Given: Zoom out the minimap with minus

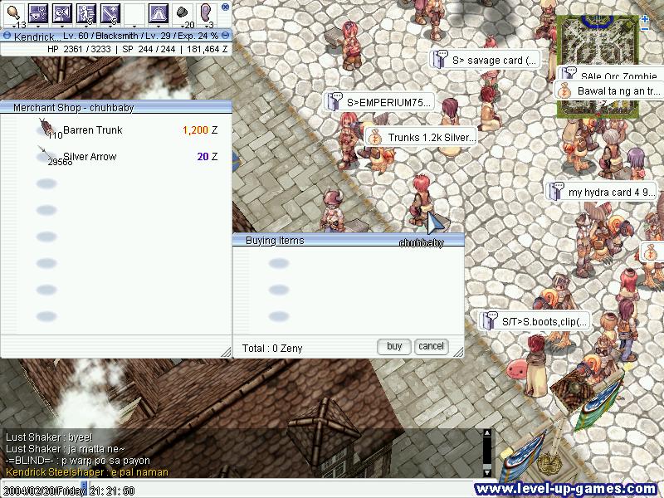Looking at the screenshot, I should coord(645,29).
